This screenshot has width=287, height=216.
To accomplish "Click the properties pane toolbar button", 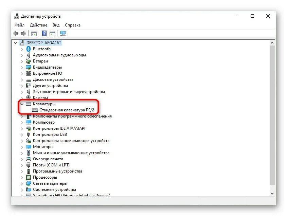I will (x=52, y=34).
